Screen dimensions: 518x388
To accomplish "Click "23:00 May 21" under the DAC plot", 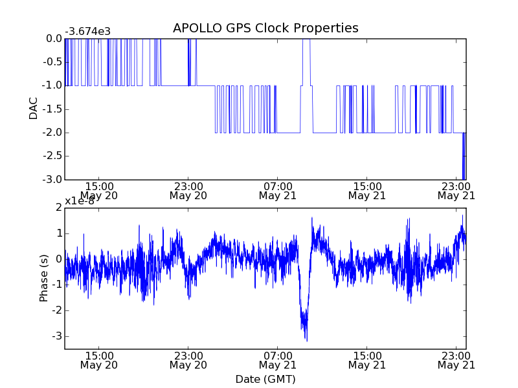I will [x=456, y=191].
